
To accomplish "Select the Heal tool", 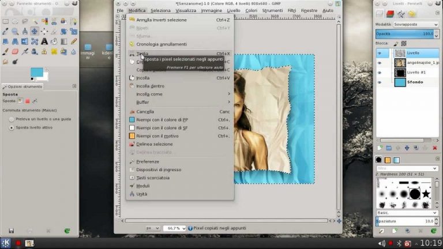I will click(x=54, y=51).
